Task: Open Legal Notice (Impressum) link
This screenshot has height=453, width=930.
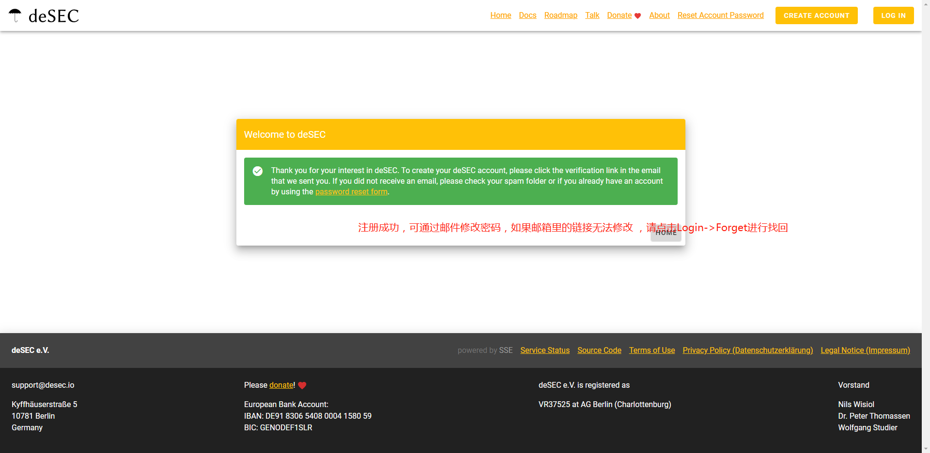Action: 865,351
